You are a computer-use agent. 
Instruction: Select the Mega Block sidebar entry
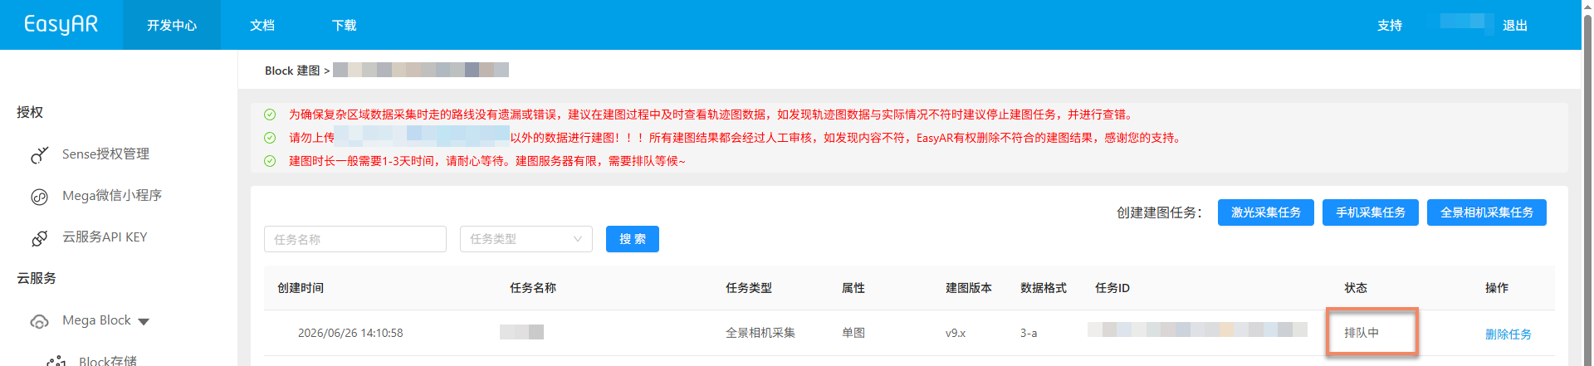96,320
